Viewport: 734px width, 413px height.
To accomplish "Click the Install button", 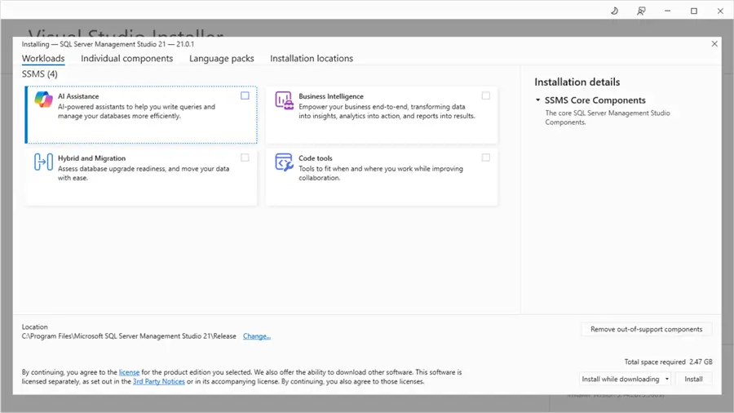I will 693,379.
